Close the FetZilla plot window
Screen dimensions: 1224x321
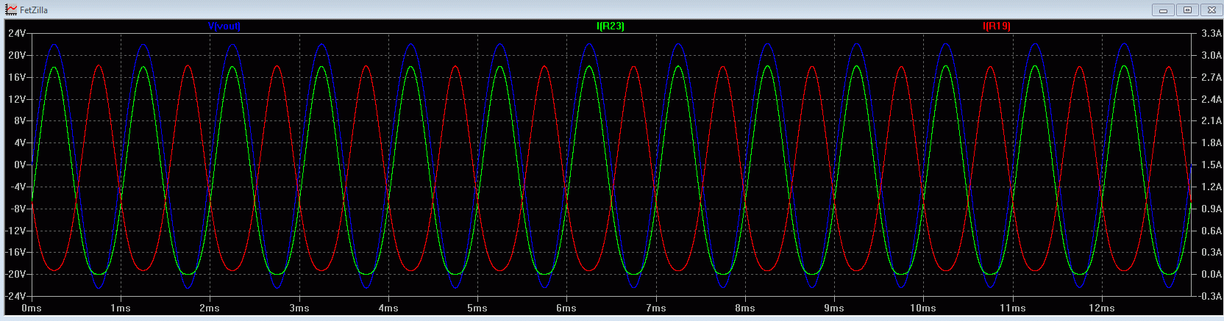click(1211, 10)
